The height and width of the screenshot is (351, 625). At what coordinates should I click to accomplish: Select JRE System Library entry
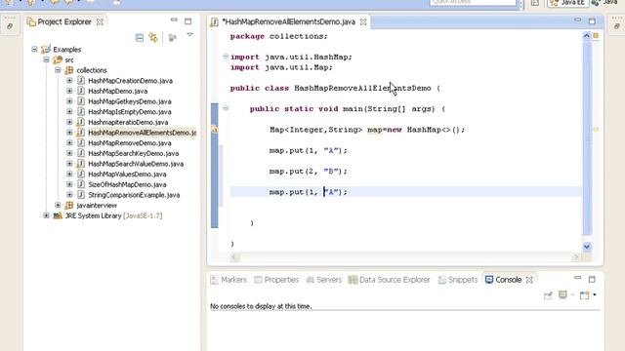click(x=113, y=215)
